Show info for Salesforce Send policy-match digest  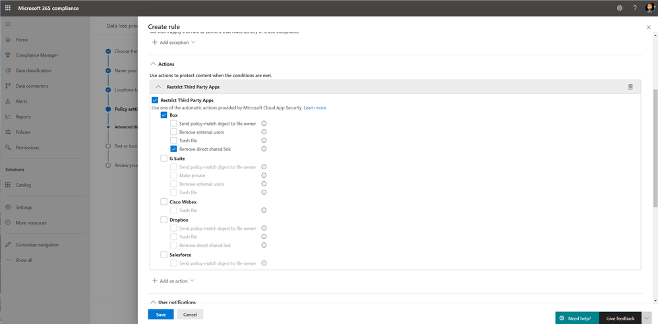pos(264,263)
